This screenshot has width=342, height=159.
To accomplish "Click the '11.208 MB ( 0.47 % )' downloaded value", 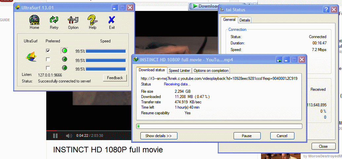I will coord(192,97).
